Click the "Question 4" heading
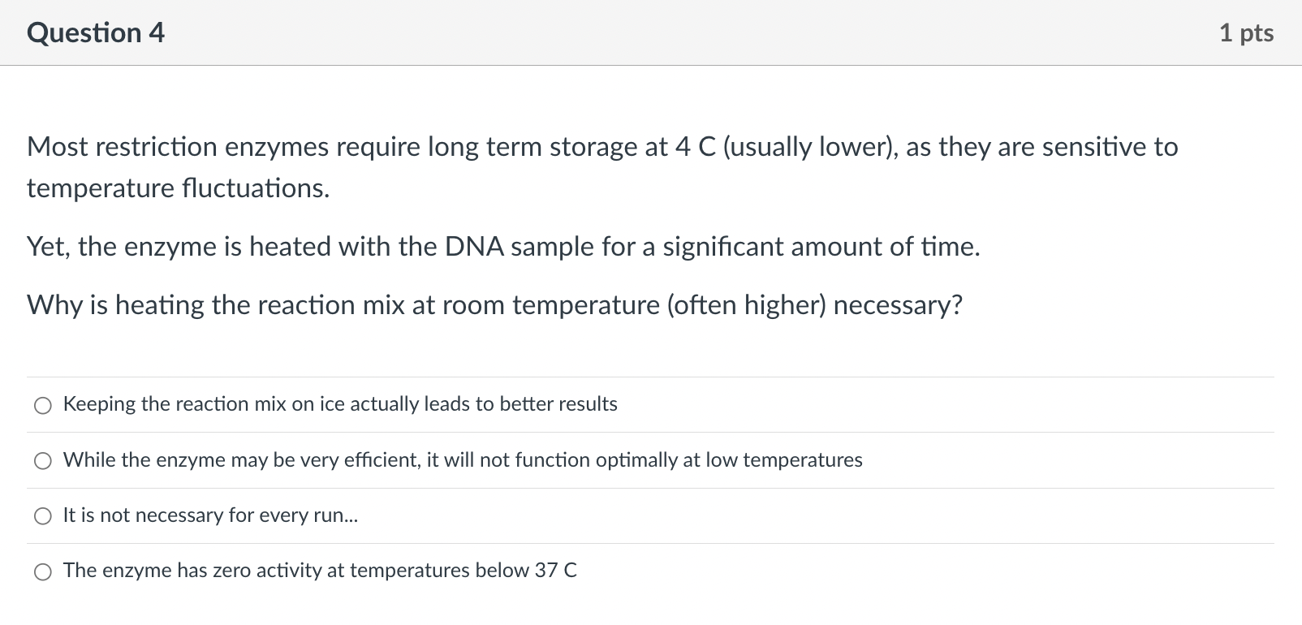This screenshot has height=625, width=1302. [96, 33]
